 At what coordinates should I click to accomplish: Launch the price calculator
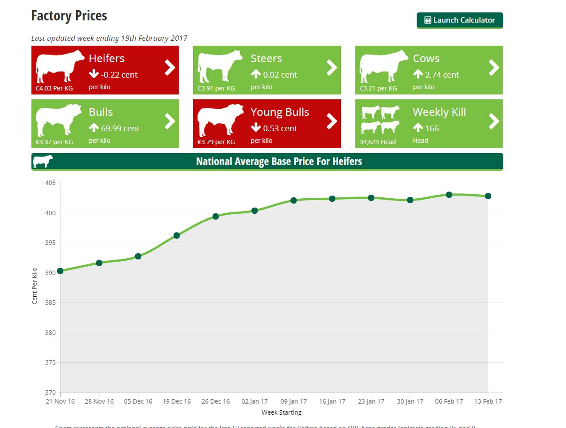tap(460, 20)
